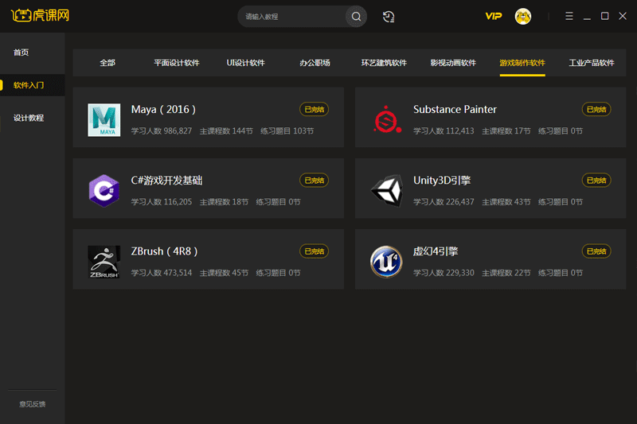Screen dimensions: 637x424
Task: Switch to UI设计软件 tab
Action: [246, 63]
